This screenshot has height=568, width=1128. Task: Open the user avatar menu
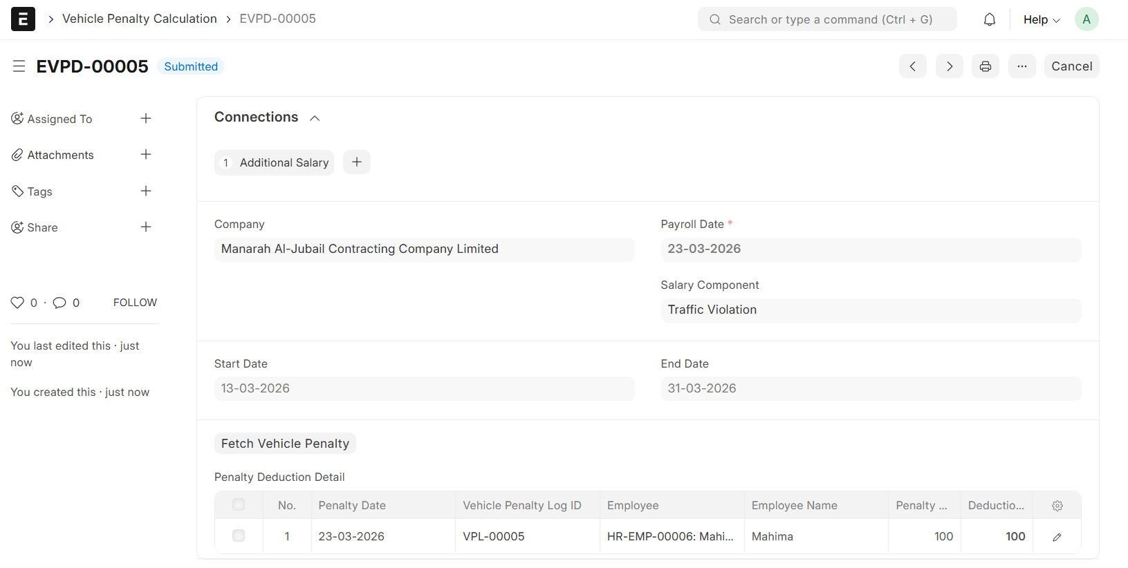pyautogui.click(x=1086, y=19)
